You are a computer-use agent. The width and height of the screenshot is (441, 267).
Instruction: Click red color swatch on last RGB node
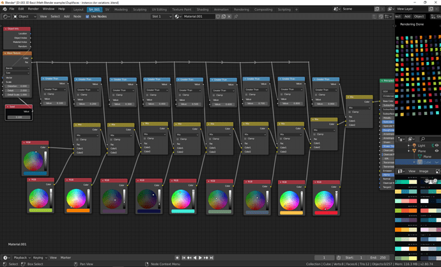point(326,213)
